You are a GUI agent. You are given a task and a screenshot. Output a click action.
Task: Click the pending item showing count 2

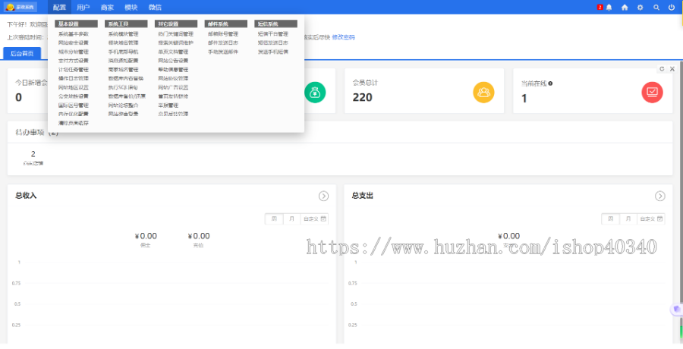33,158
